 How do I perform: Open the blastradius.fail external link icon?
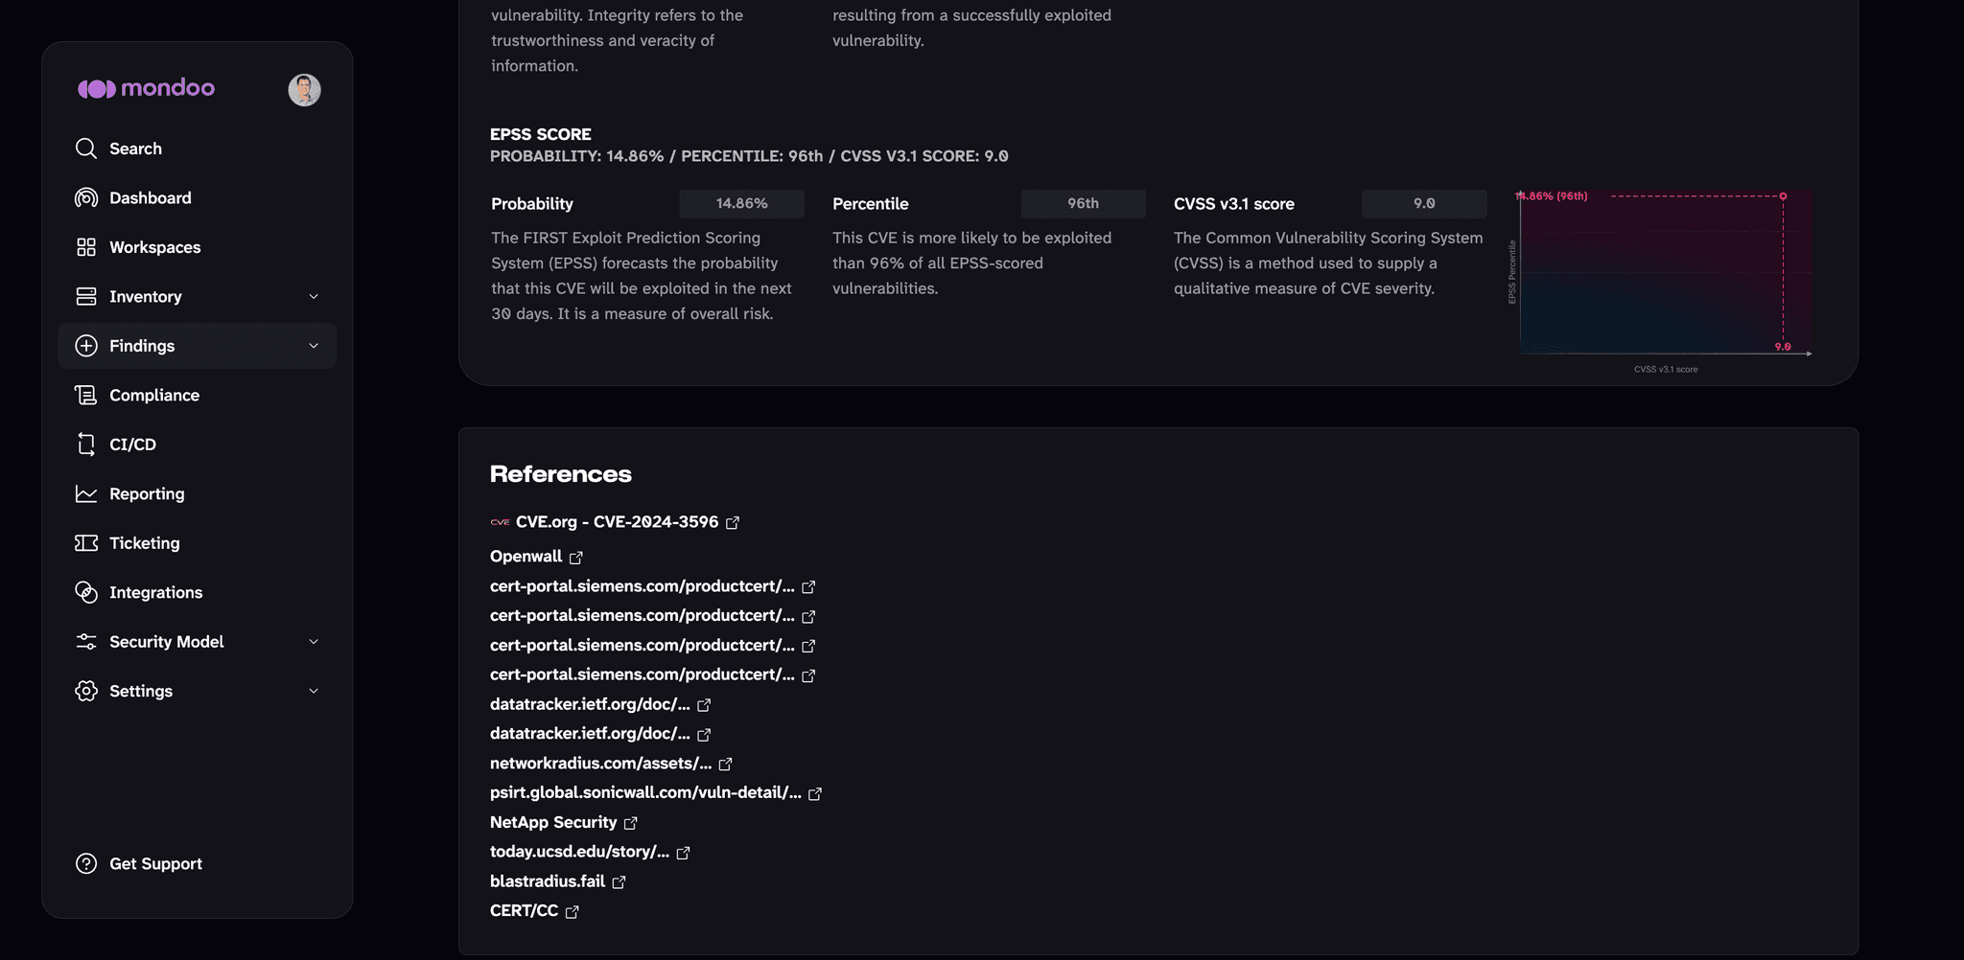click(619, 882)
